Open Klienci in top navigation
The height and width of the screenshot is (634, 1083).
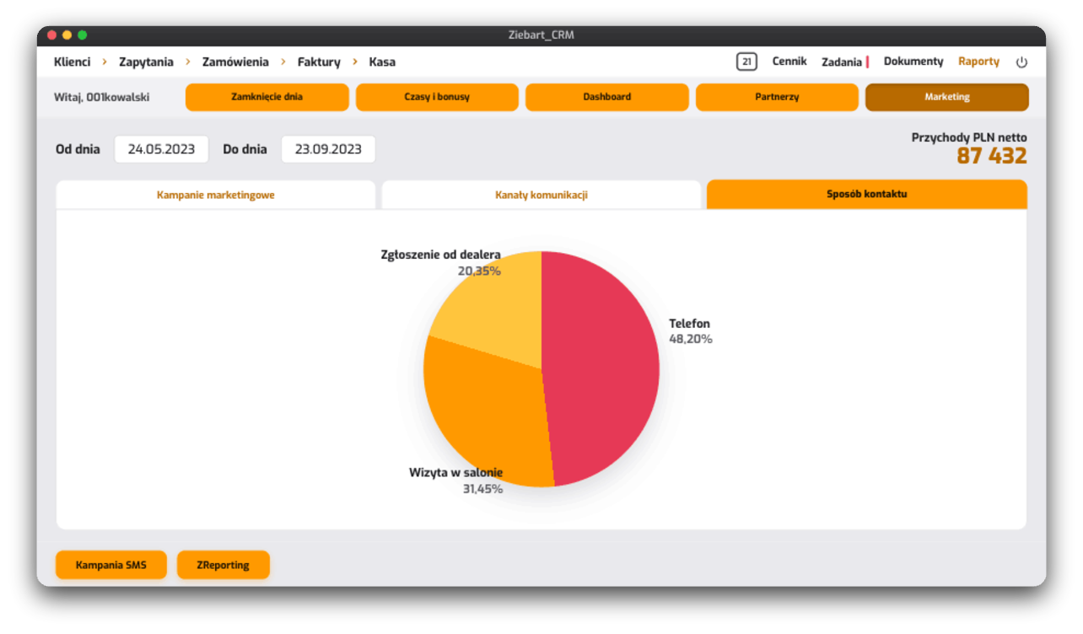tap(72, 62)
